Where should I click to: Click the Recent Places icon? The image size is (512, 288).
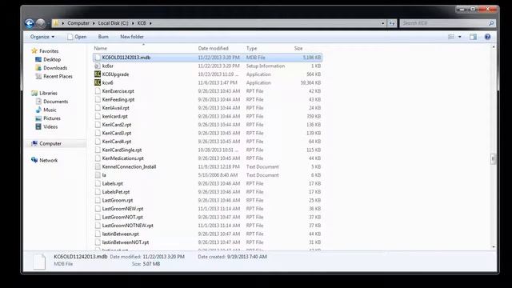click(38, 77)
